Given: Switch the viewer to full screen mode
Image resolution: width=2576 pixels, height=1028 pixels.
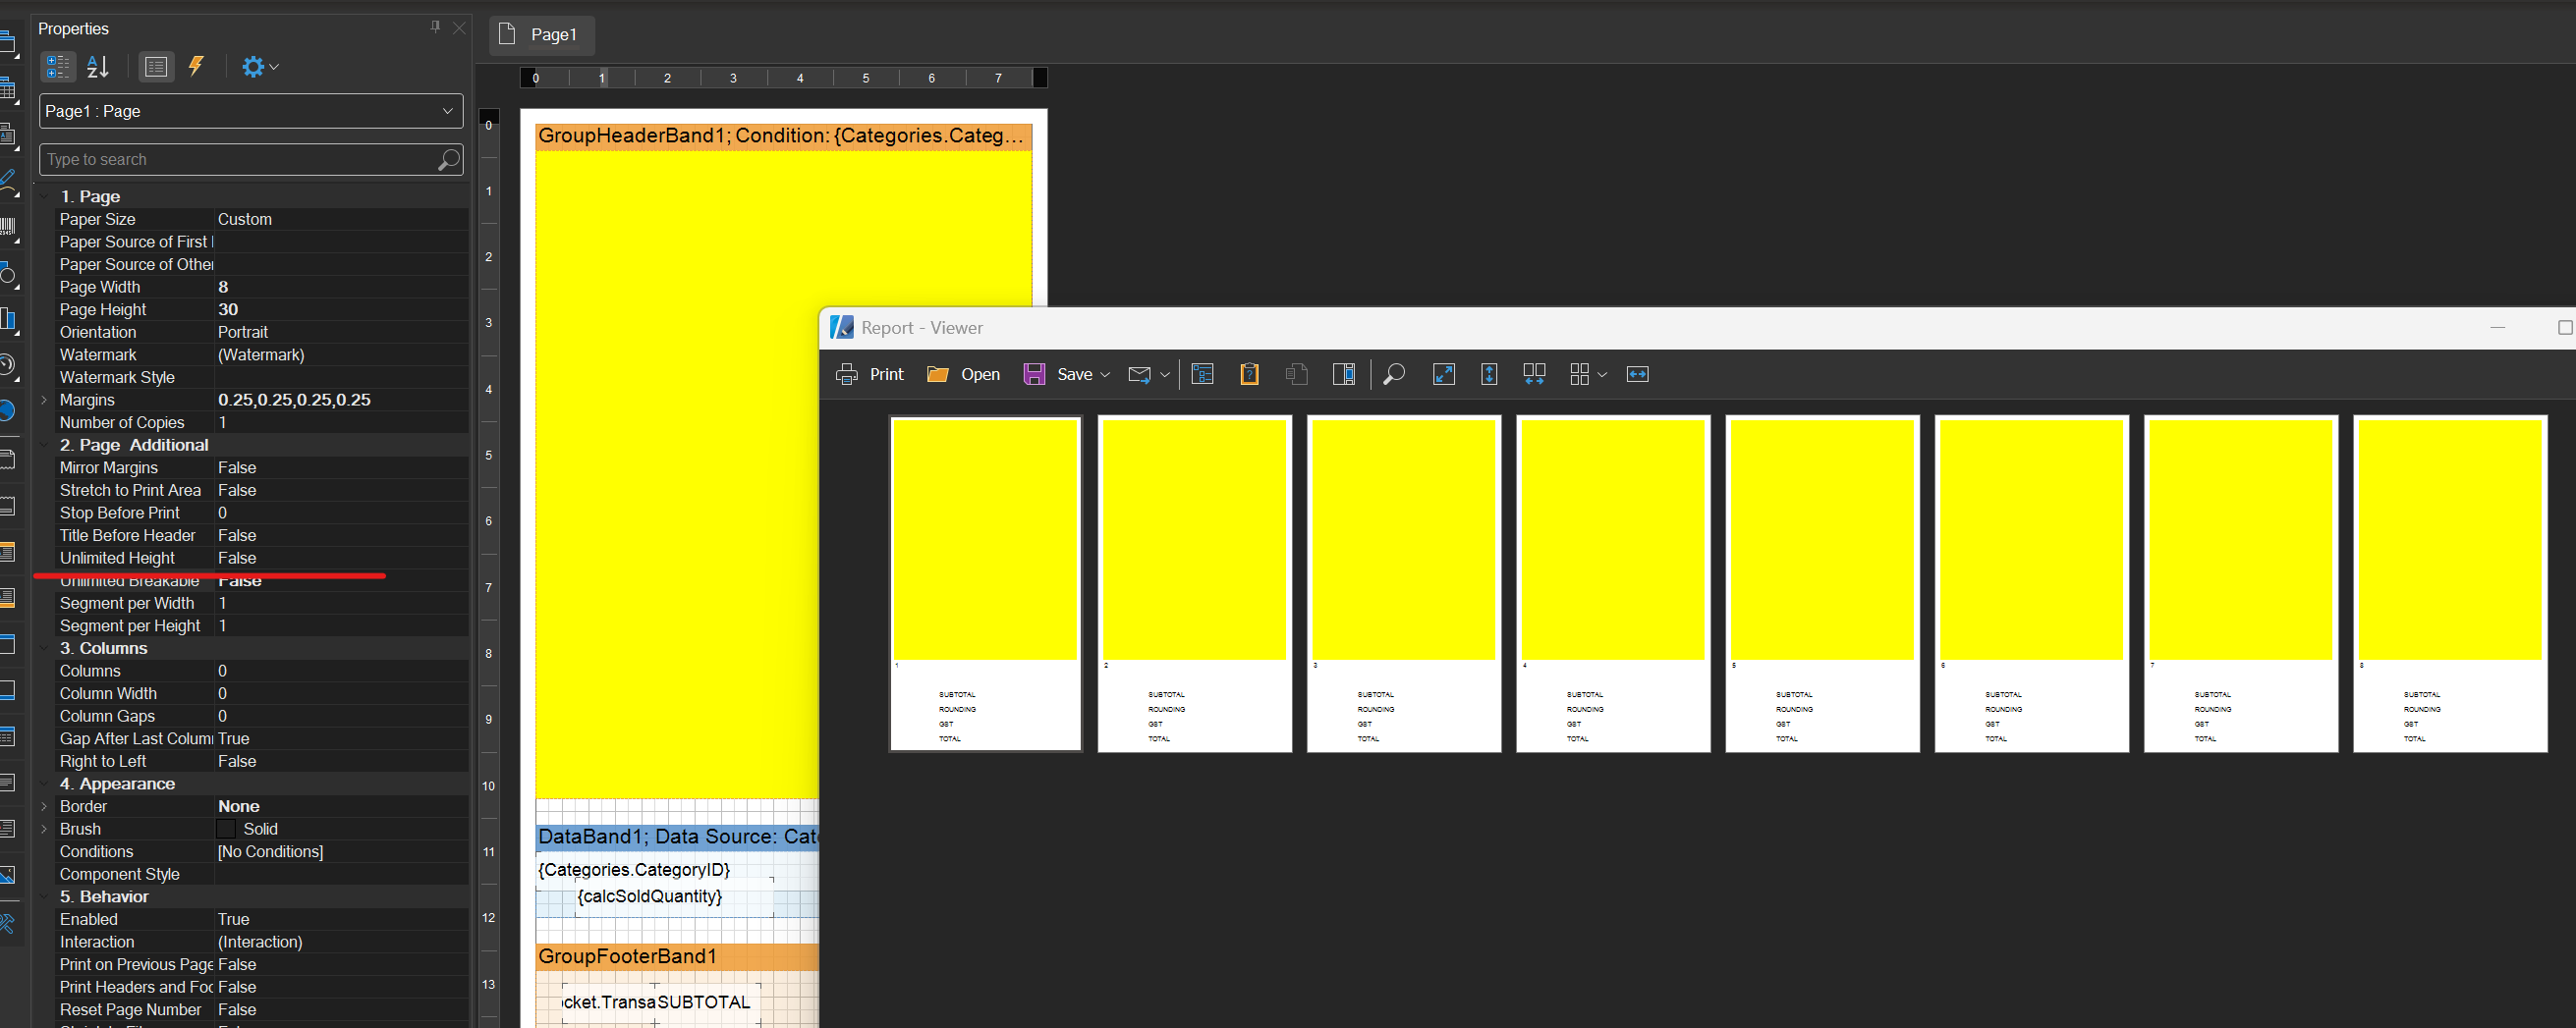Looking at the screenshot, I should pyautogui.click(x=1444, y=374).
